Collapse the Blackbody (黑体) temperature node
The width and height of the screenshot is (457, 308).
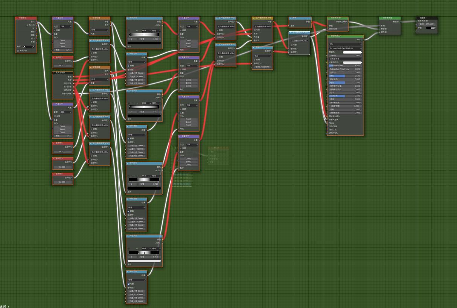291,18
